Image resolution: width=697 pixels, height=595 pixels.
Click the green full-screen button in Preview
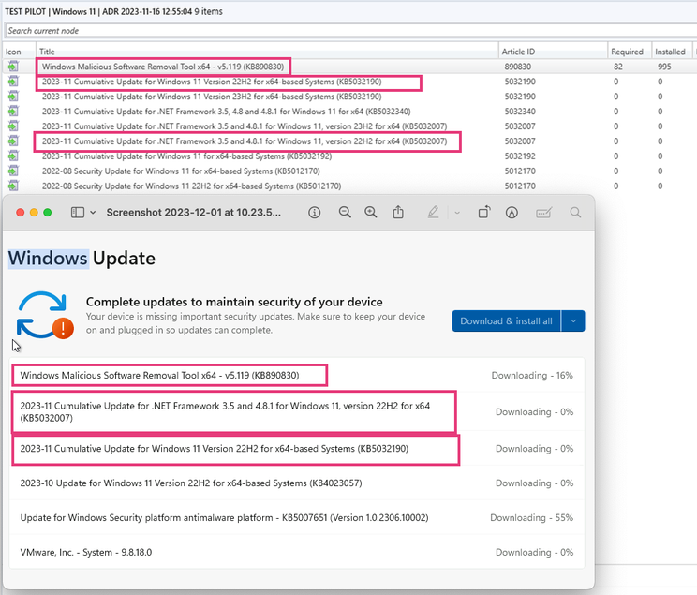click(x=48, y=213)
